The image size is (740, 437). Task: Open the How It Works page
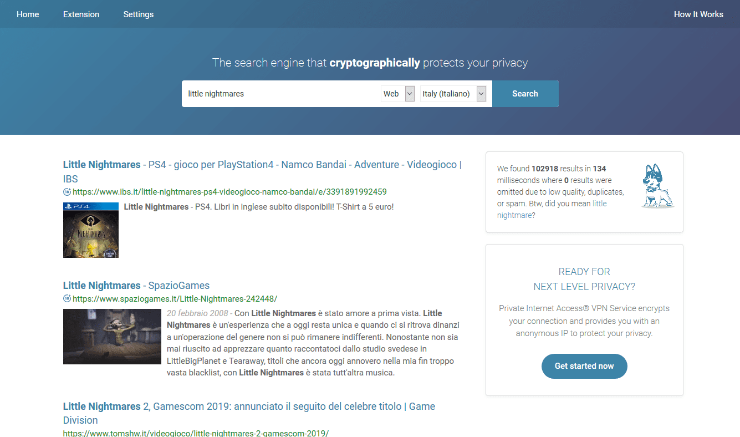[x=698, y=14]
